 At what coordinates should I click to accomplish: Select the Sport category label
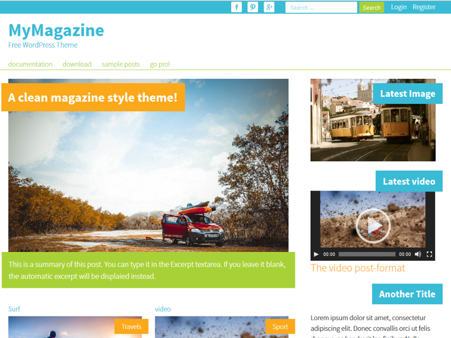(x=280, y=326)
